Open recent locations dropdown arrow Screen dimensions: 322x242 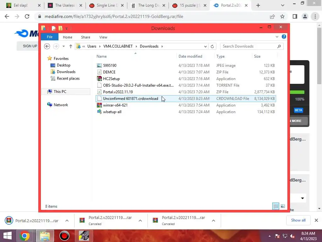click(x=64, y=46)
